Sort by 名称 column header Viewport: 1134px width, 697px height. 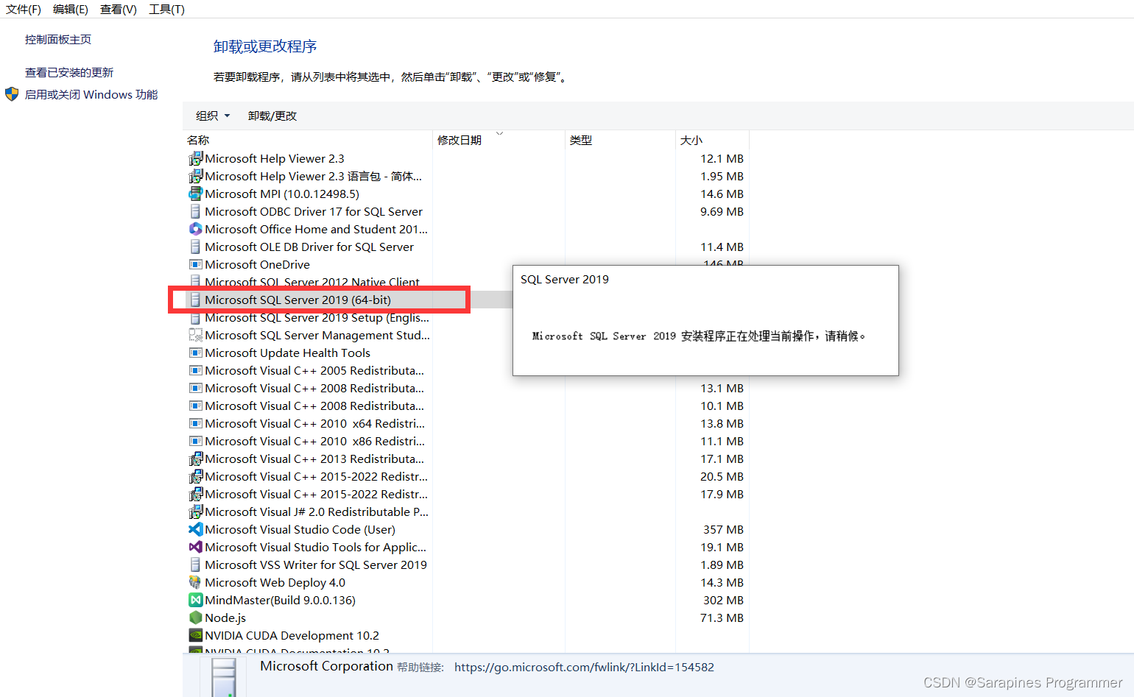[198, 140]
